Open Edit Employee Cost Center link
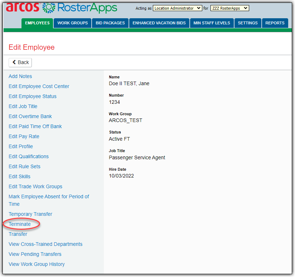295x277 pixels. pyautogui.click(x=39, y=86)
